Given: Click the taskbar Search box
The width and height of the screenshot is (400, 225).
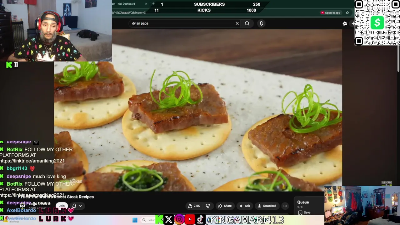Looking at the screenshot, I should tap(147, 220).
